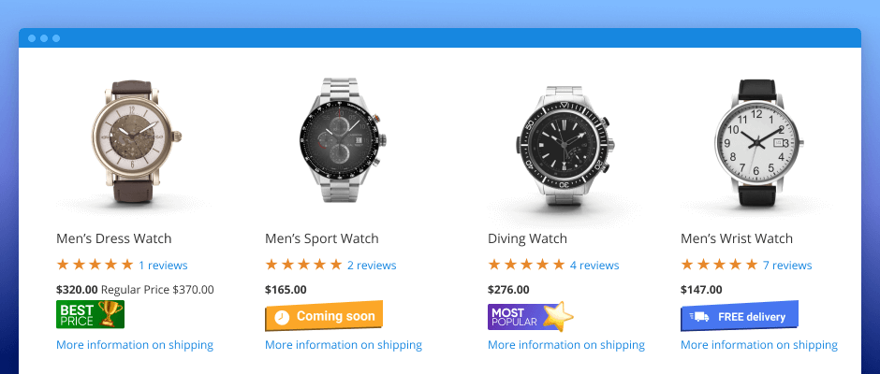The width and height of the screenshot is (880, 374).
Task: Click the Men's Wrist Watch title
Action: click(737, 238)
